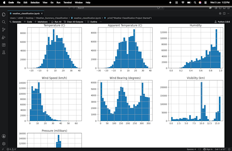The image size is (232, 151).
Task: Open the Run and Debug view
Action: pos(4,37)
